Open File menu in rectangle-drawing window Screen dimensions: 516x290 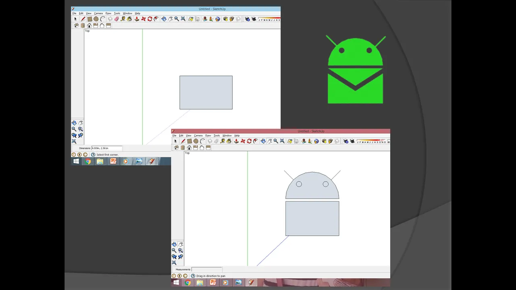point(74,13)
